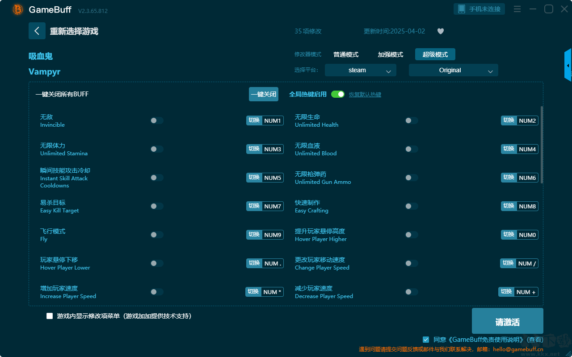Click the 恢复默认热键 link
The width and height of the screenshot is (572, 357).
click(365, 95)
